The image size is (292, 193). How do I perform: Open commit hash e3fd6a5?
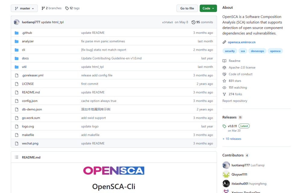point(167,22)
